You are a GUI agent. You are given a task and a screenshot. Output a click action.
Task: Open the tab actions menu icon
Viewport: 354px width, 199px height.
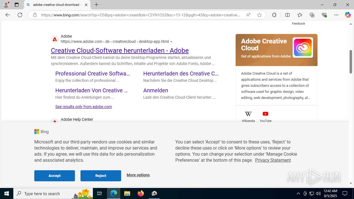pyautogui.click(x=17, y=5)
